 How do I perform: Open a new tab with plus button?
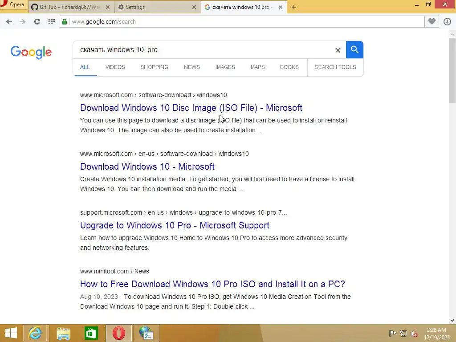click(294, 7)
